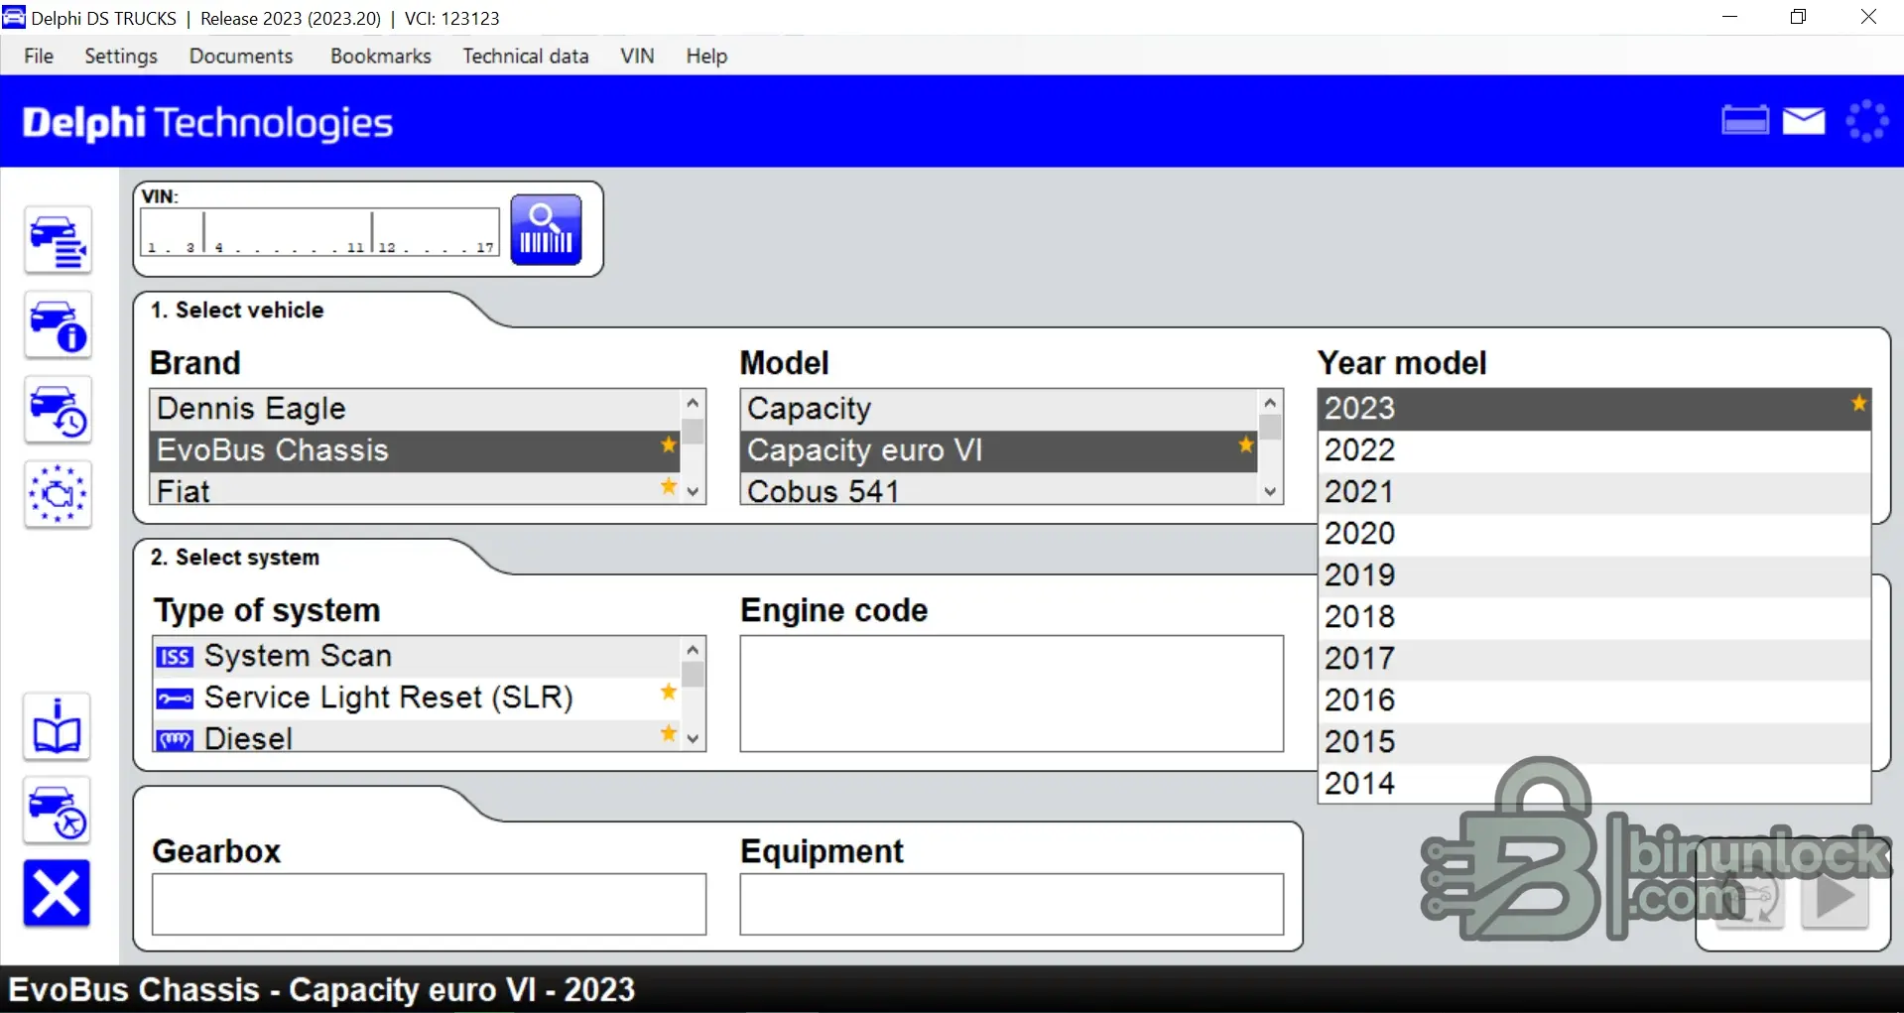Screen dimensions: 1904x1013
Task: Click the battery status icon in header
Action: coord(1744,121)
